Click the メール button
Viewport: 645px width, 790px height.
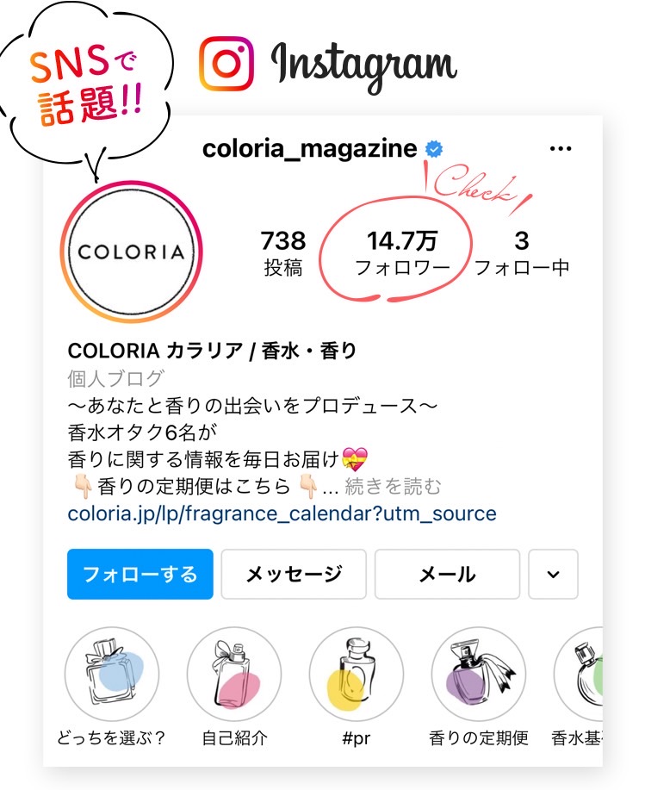click(447, 574)
